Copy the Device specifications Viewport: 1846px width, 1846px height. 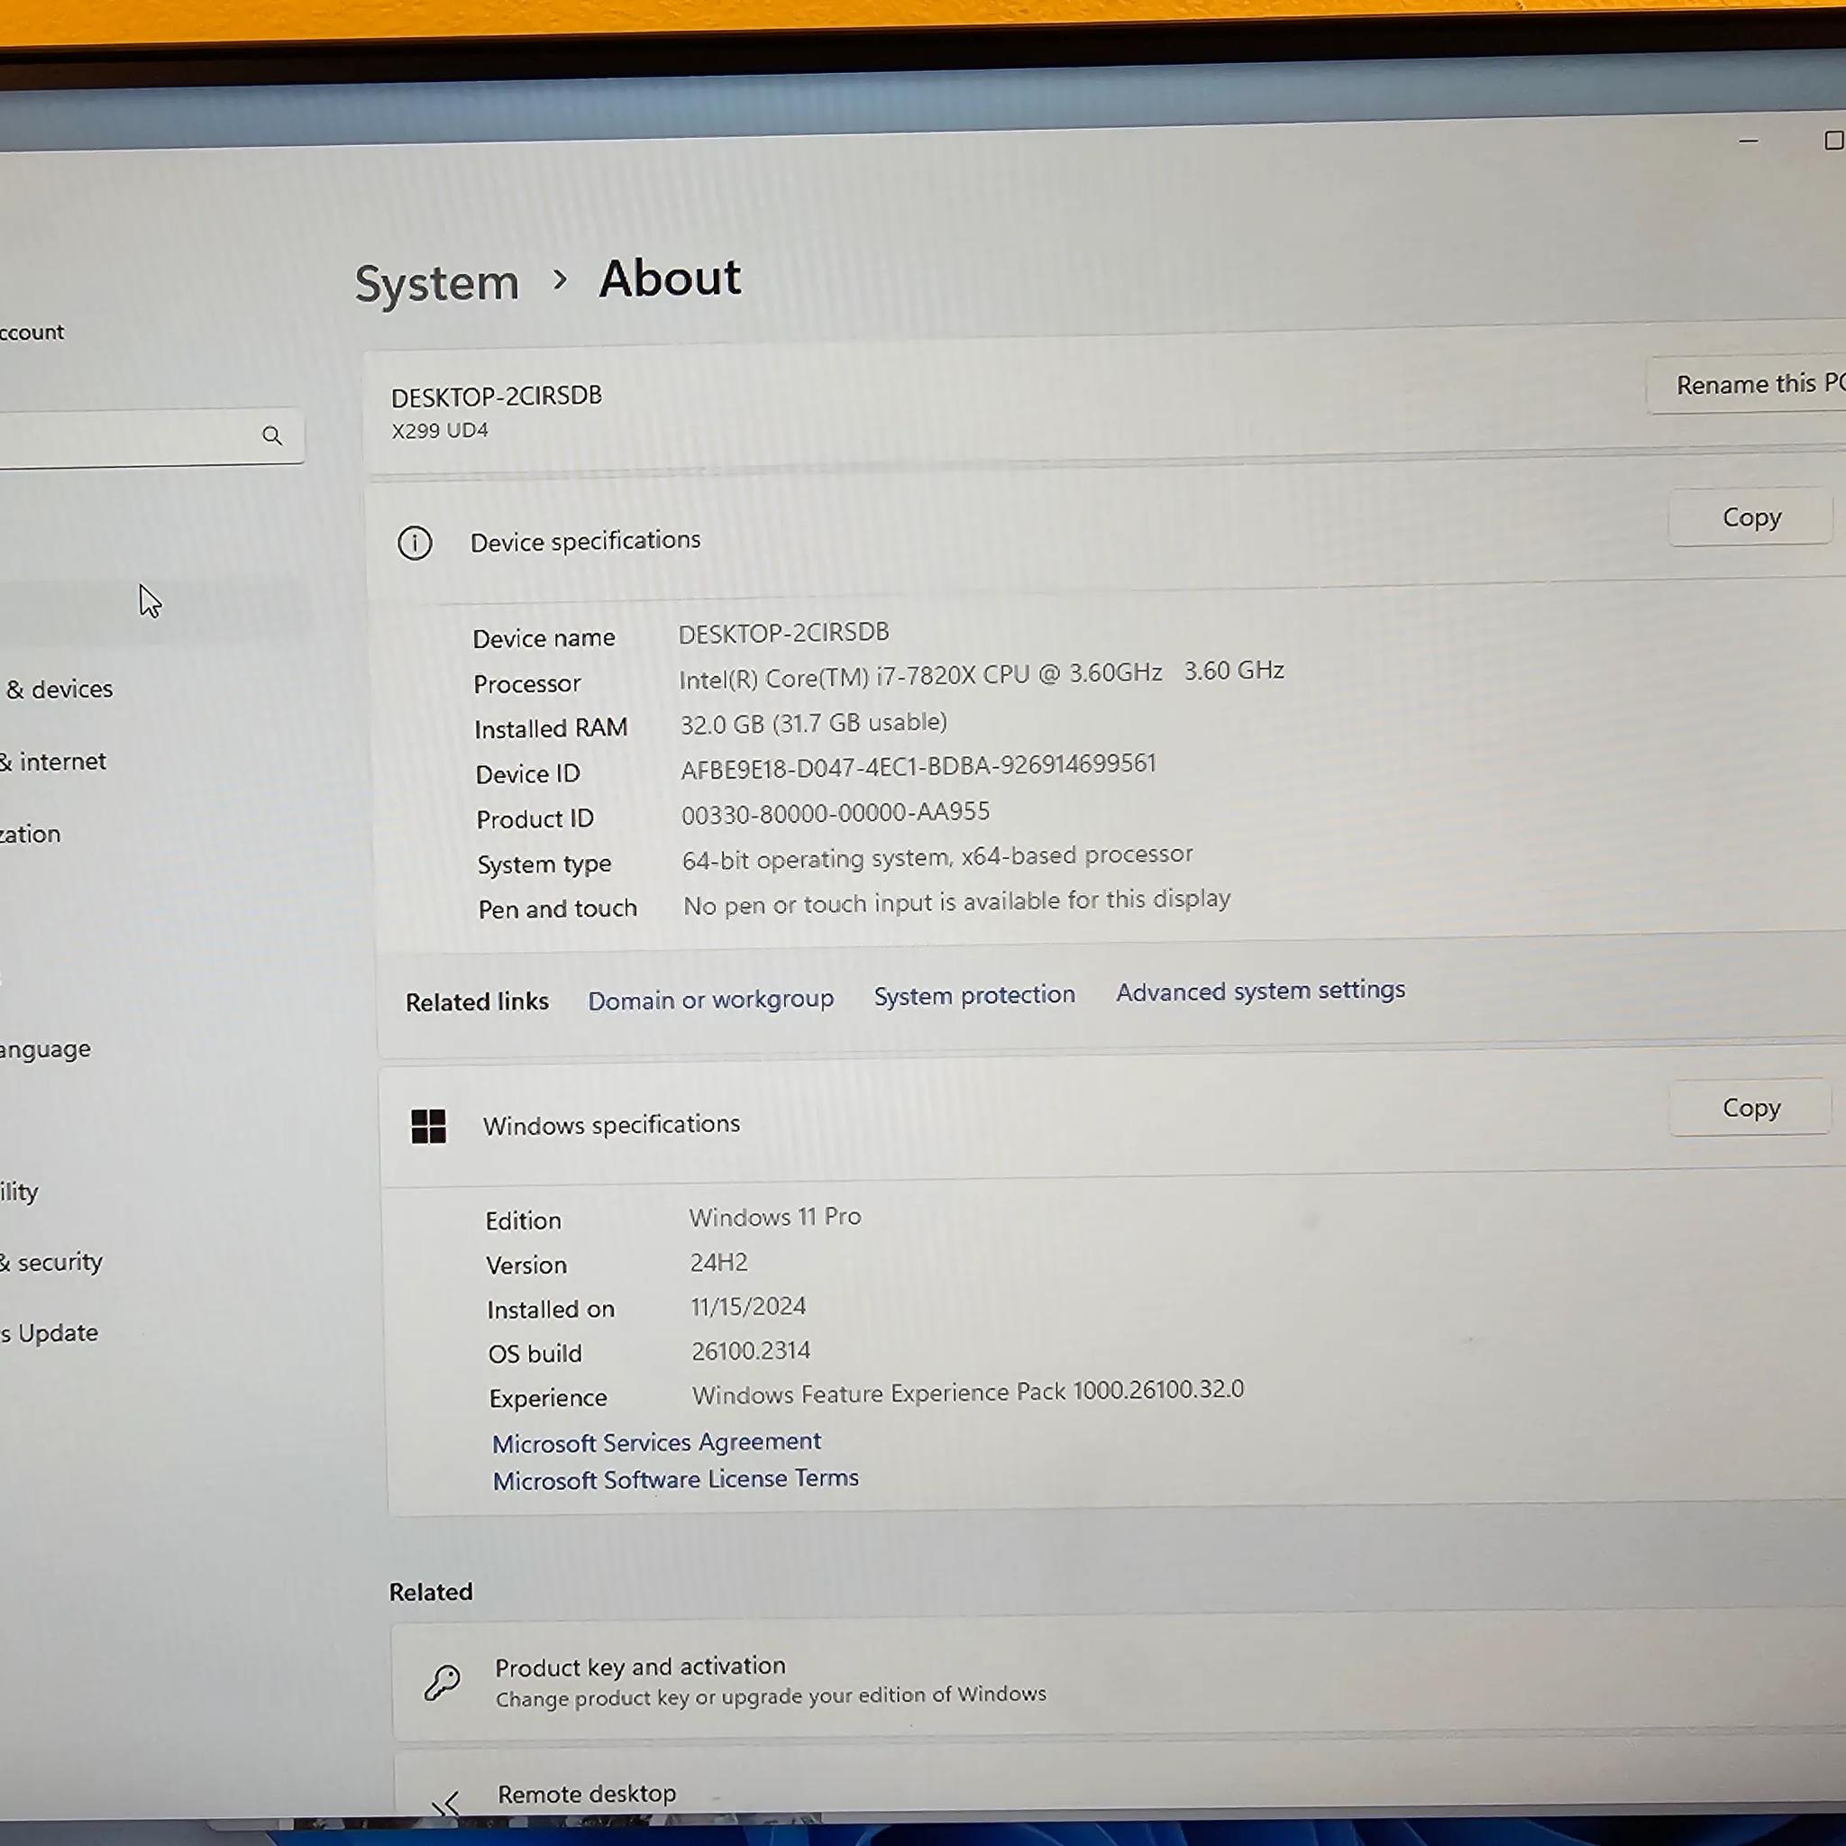coord(1751,516)
